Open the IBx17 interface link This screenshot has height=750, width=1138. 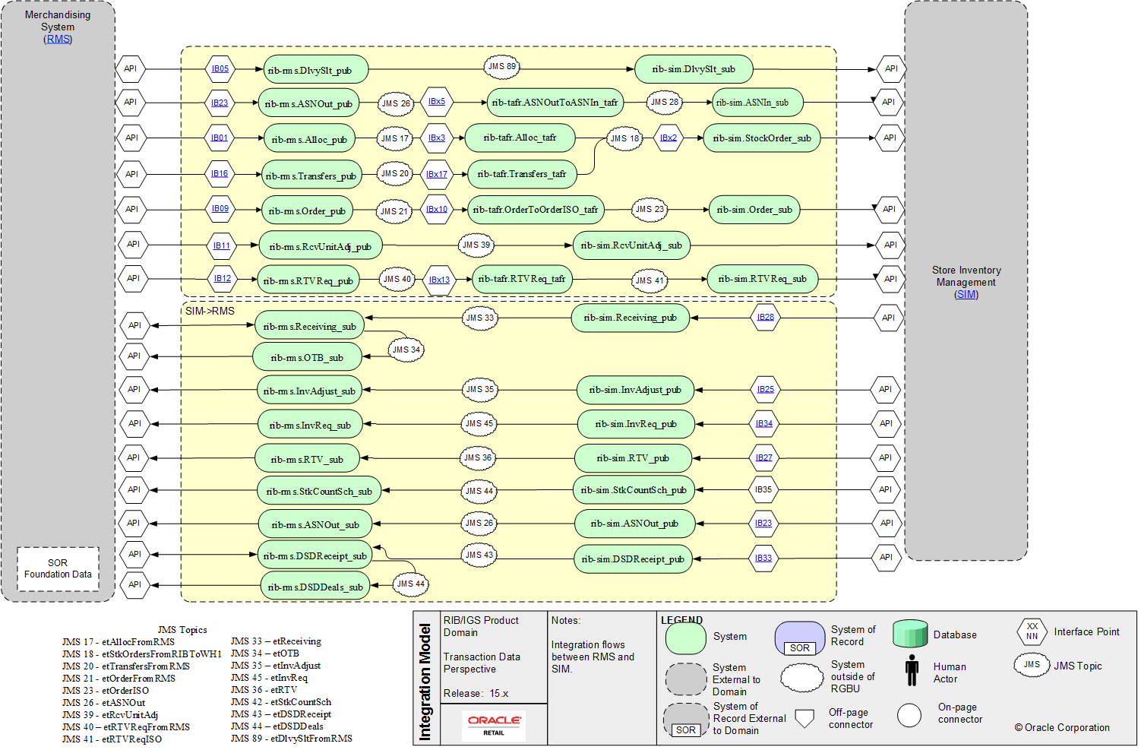[x=437, y=174]
